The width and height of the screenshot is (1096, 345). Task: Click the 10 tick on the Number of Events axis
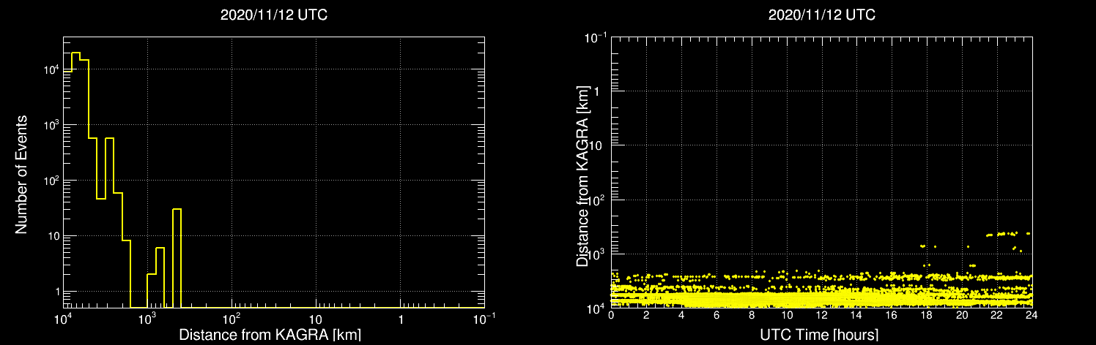52,236
